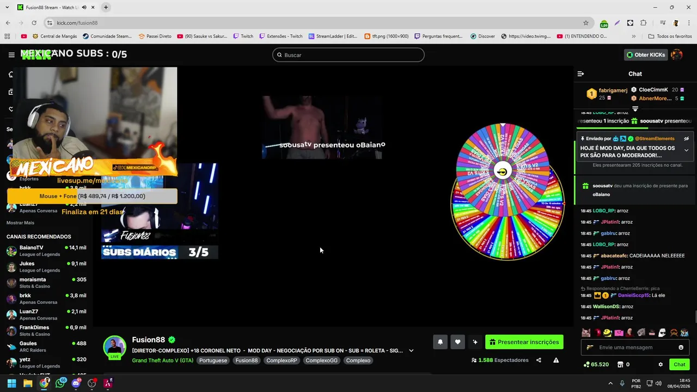Open Kick user profile avatar menu
Viewport: 697px width, 392px height.
tap(677, 54)
